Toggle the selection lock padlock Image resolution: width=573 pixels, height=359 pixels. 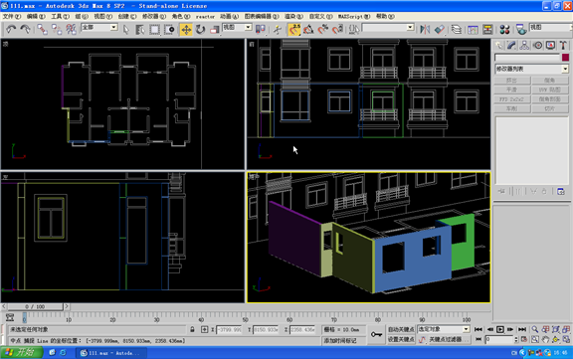click(192, 329)
